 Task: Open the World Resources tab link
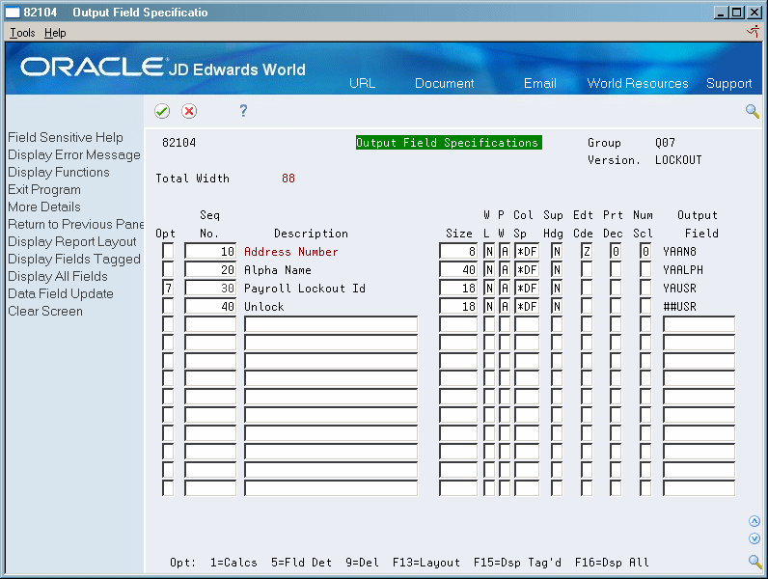[637, 83]
